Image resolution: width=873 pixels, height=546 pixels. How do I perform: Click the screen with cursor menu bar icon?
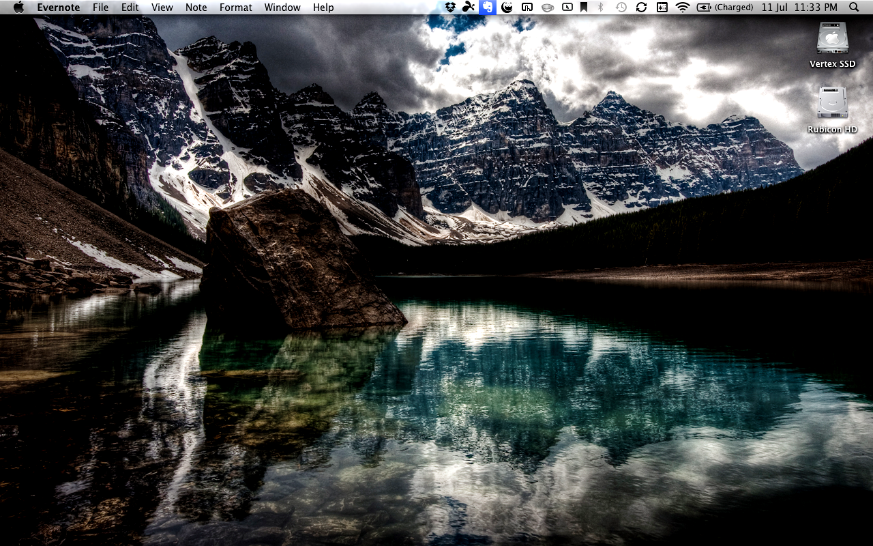pos(567,7)
